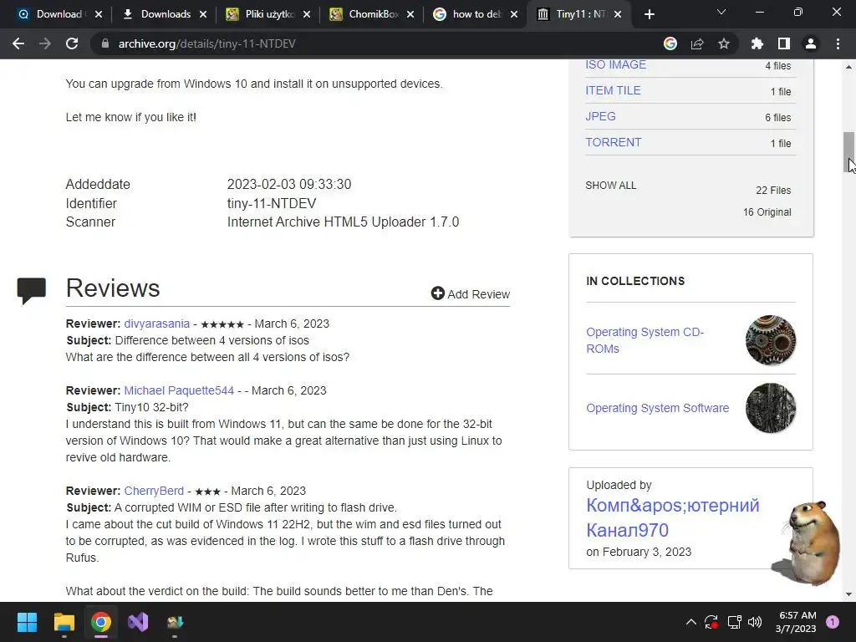Click the identifier value tiny-11-NTDEV
This screenshot has width=856, height=642.
tap(272, 204)
